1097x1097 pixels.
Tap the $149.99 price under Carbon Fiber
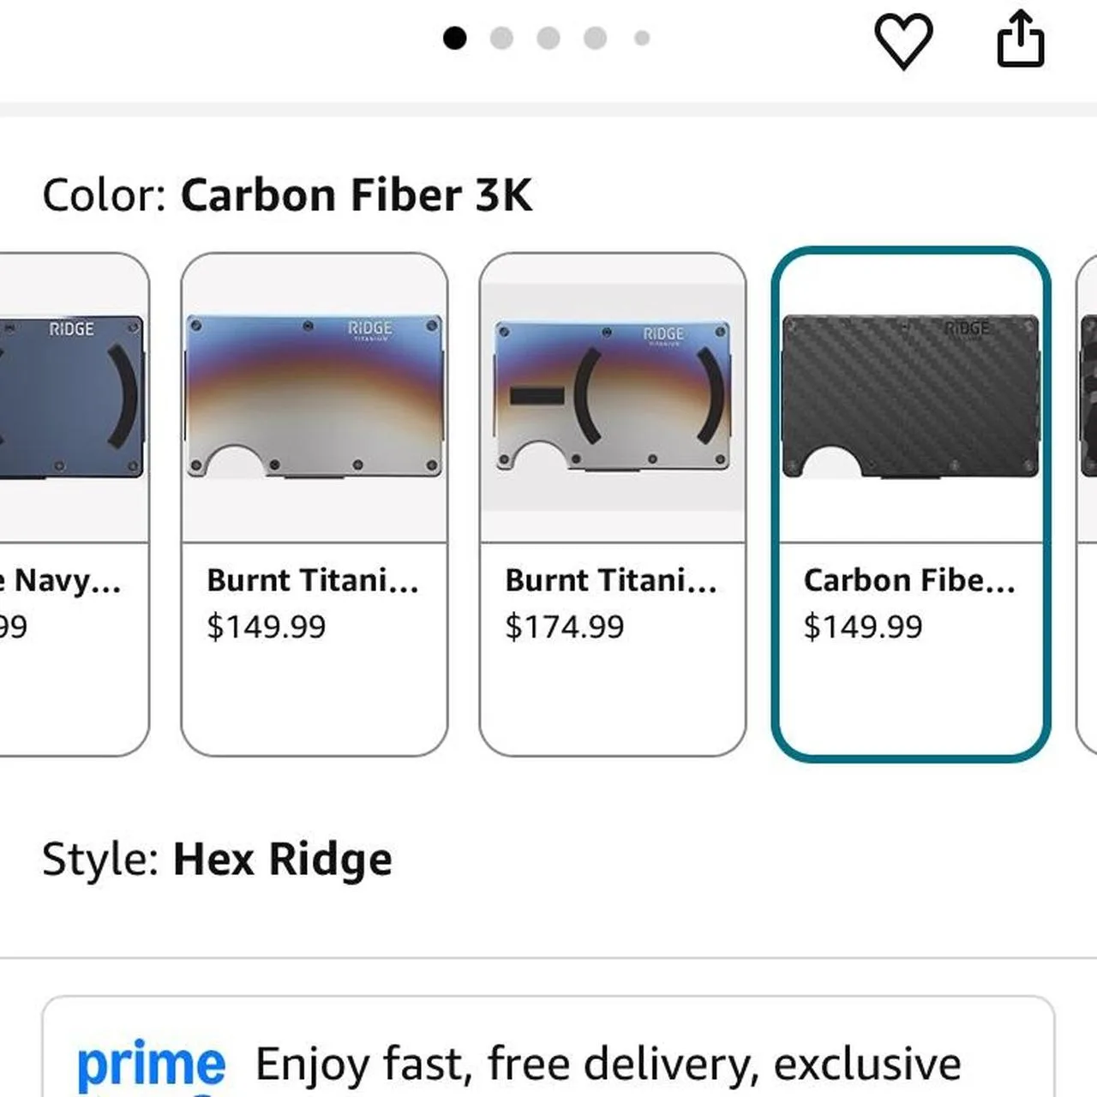click(862, 626)
